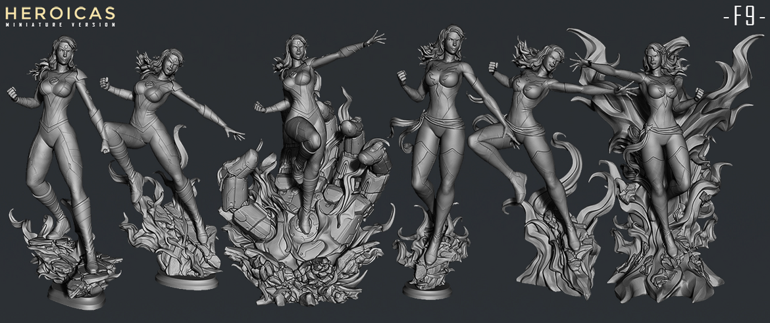Click the HEROICAS logo text
Viewport: 770px width, 323px height.
coord(60,12)
